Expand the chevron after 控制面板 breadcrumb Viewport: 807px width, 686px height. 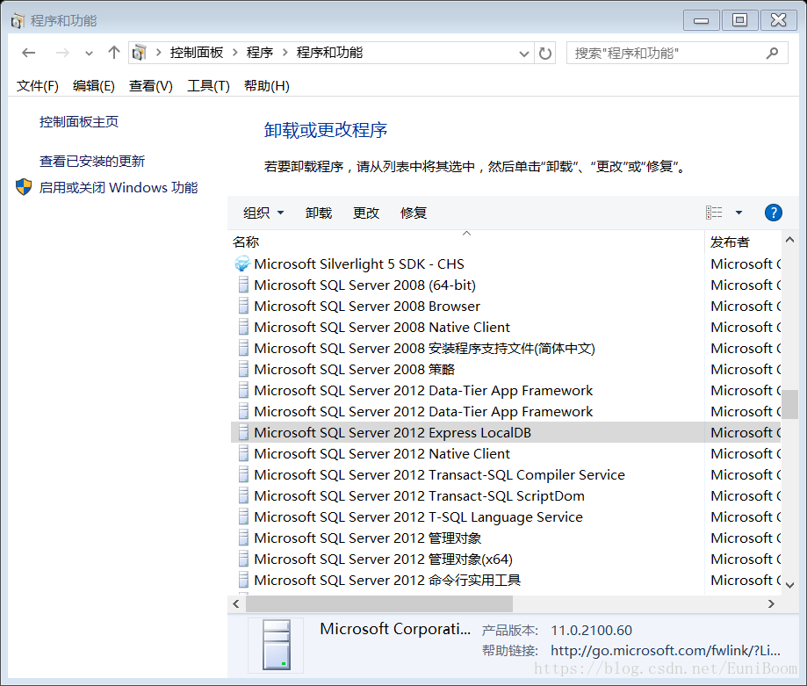(x=234, y=53)
